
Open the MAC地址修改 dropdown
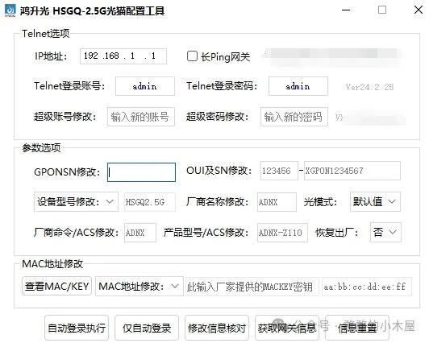point(140,286)
